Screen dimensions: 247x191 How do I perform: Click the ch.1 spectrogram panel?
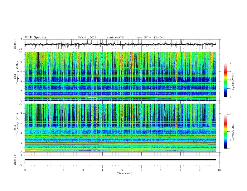120,76
